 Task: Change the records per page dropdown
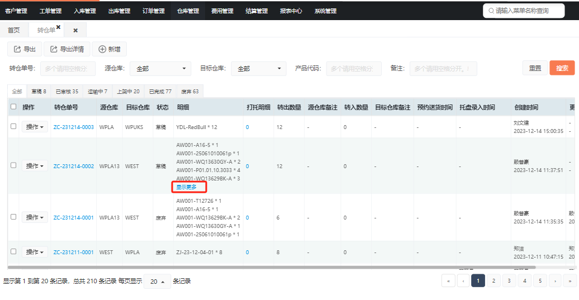click(x=157, y=281)
